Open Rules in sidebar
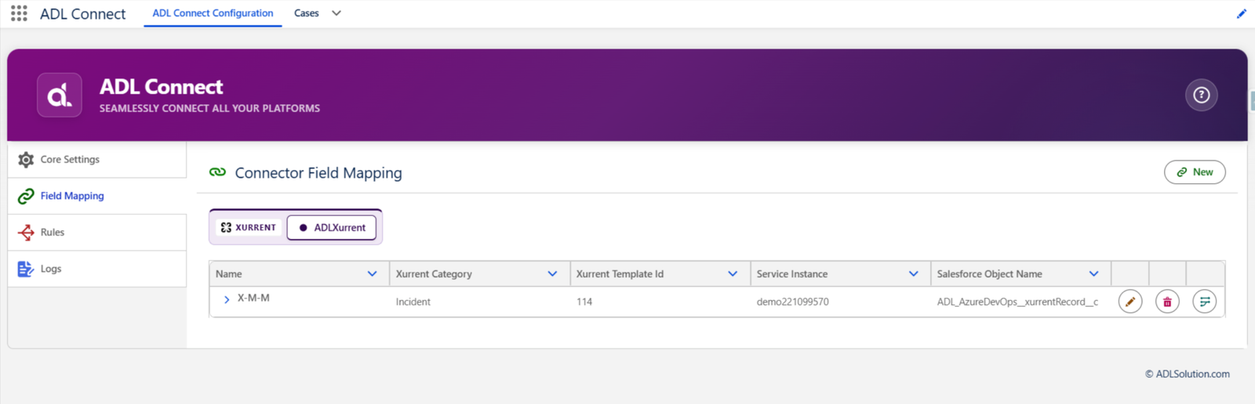Screen dimensions: 1255x404 pos(97,233)
